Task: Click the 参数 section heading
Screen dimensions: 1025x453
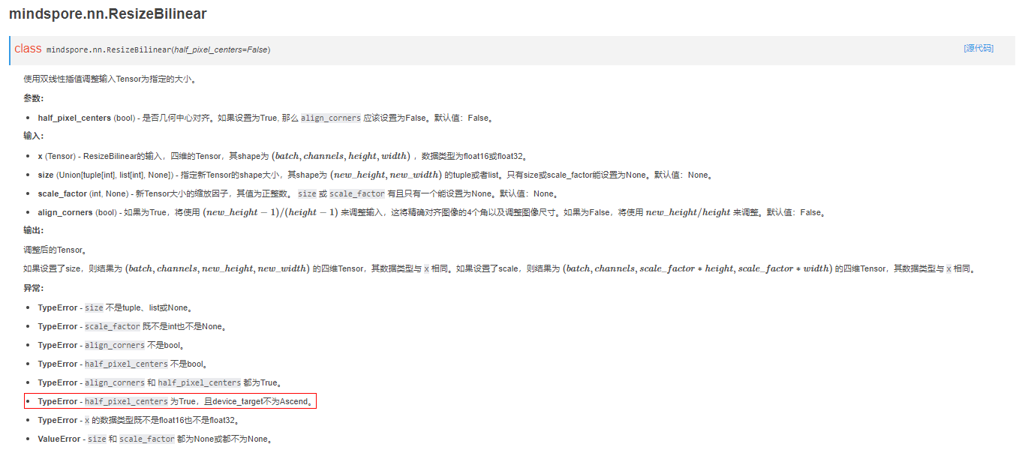Action: [x=34, y=98]
